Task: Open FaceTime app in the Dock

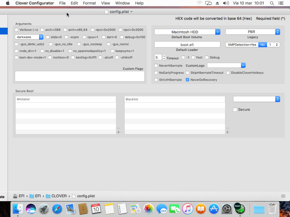Action: point(174,209)
